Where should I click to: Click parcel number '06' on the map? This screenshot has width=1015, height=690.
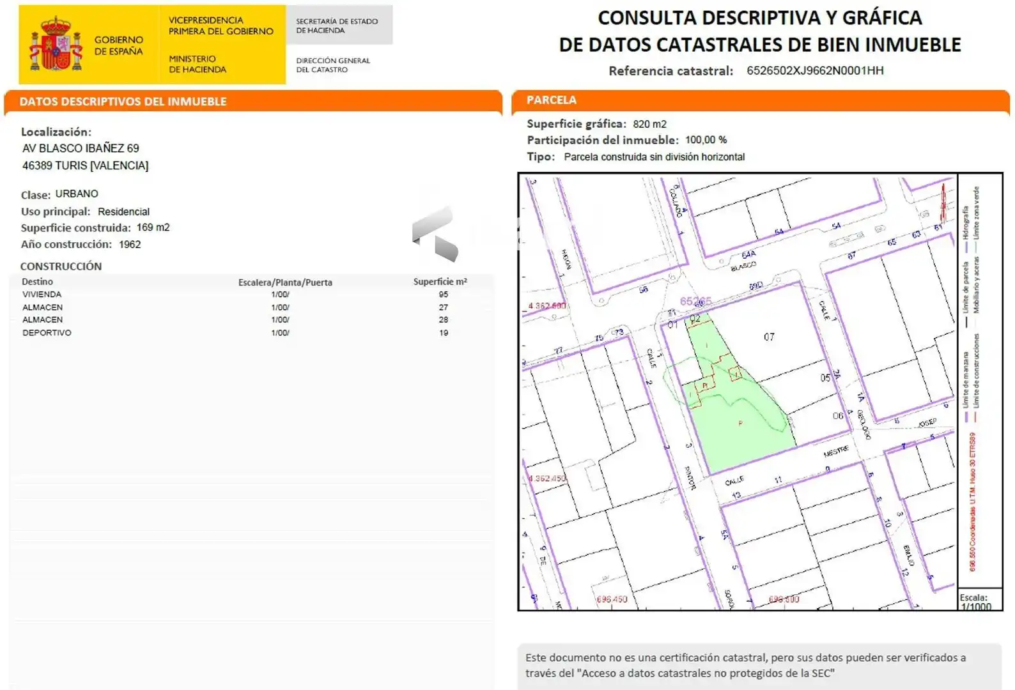838,416
